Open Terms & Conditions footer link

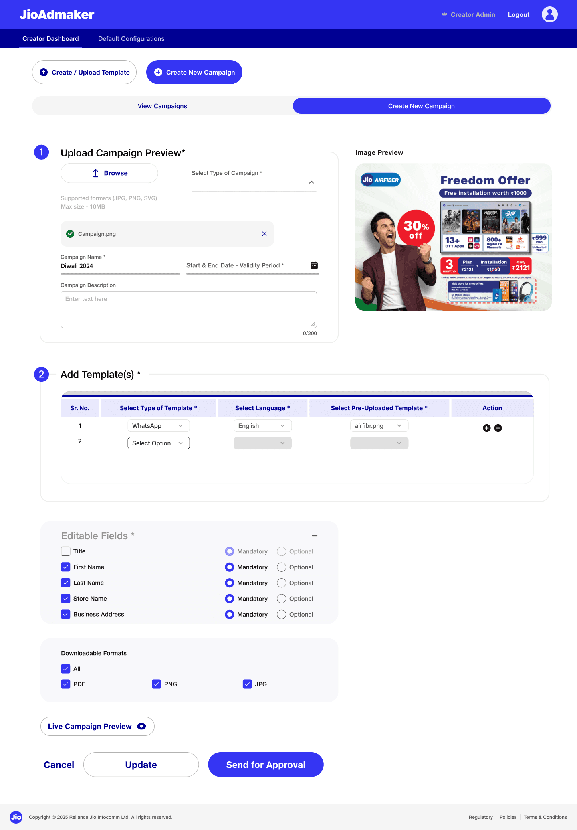545,817
